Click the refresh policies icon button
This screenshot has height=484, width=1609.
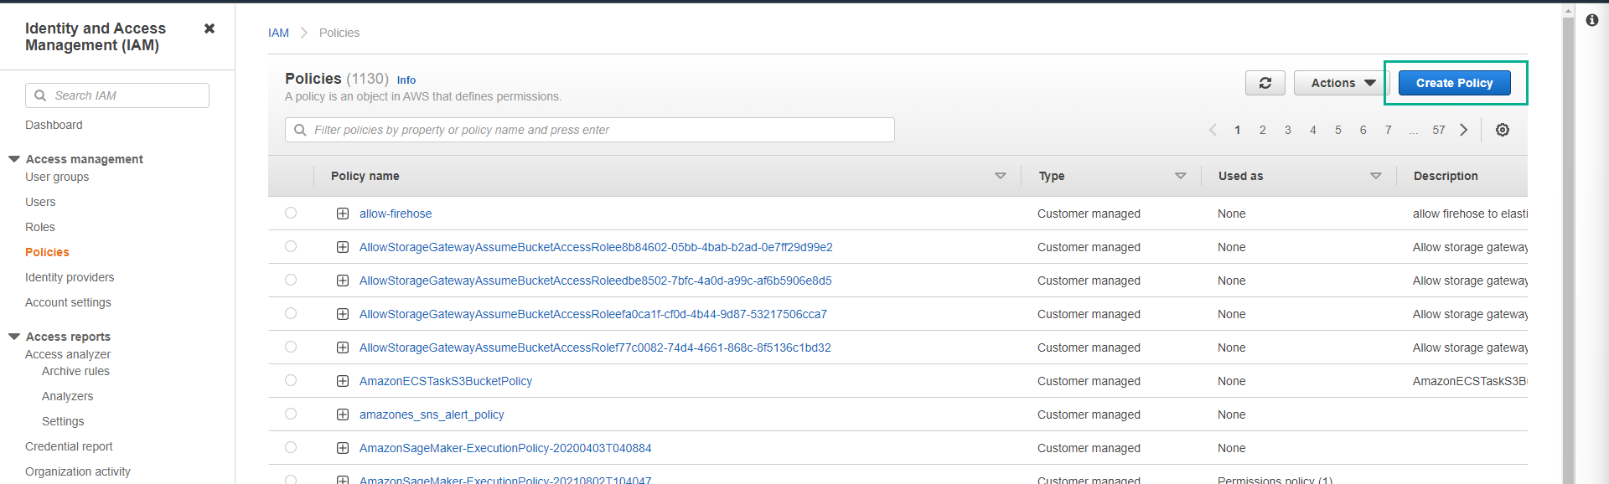[1265, 83]
